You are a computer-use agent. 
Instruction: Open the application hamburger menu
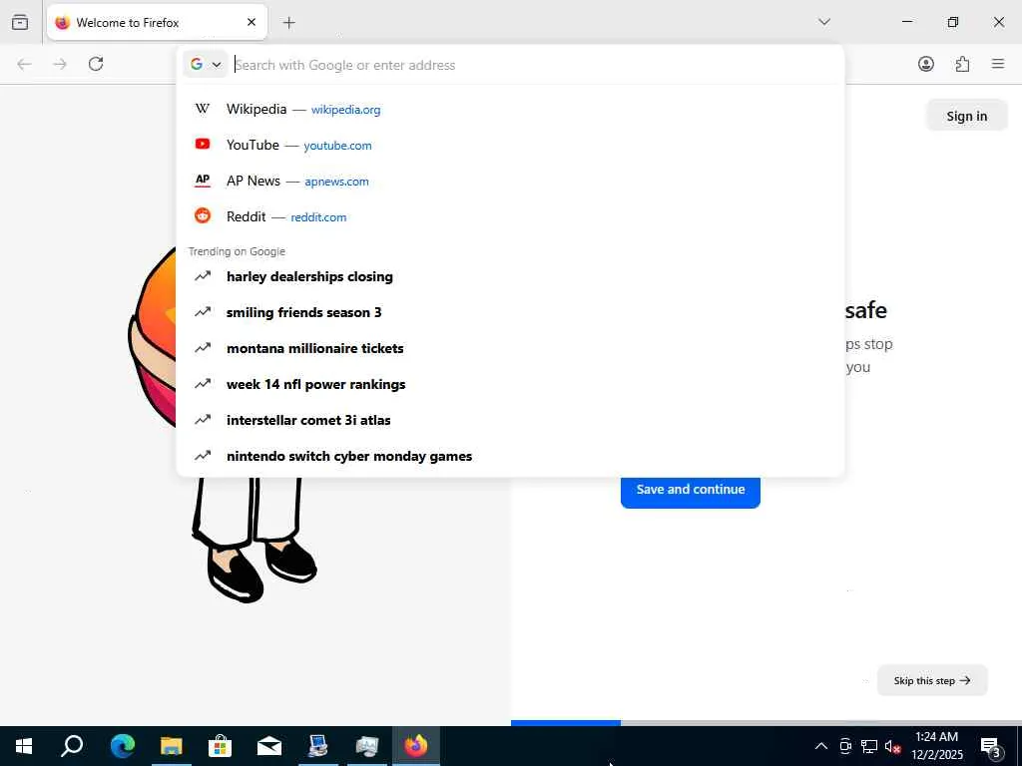[x=998, y=64]
